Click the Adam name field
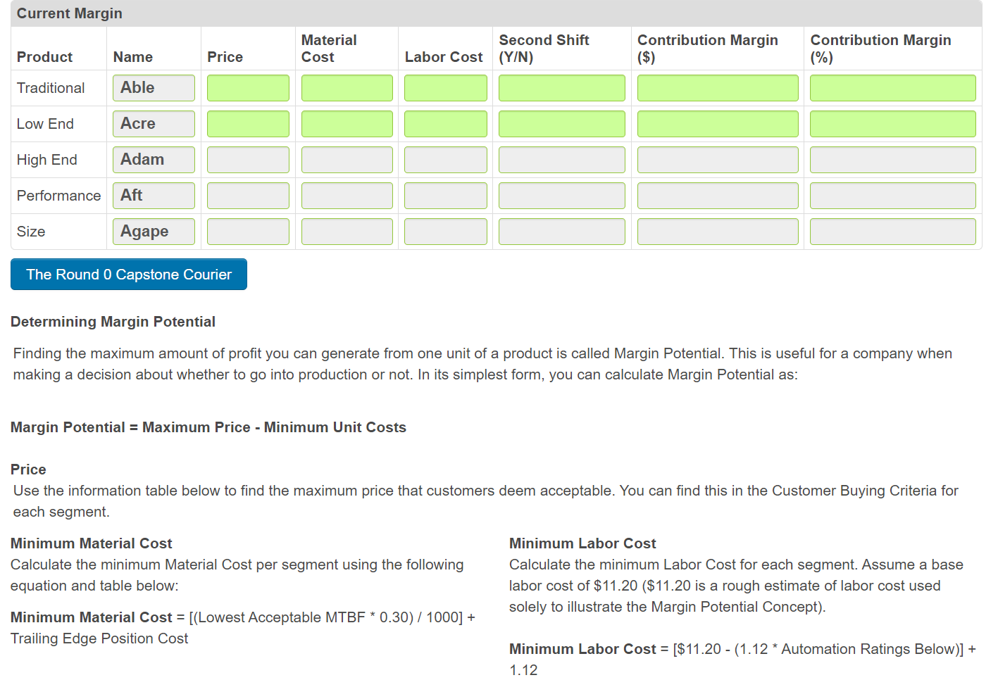Screen dimensions: 998x680 [x=154, y=159]
